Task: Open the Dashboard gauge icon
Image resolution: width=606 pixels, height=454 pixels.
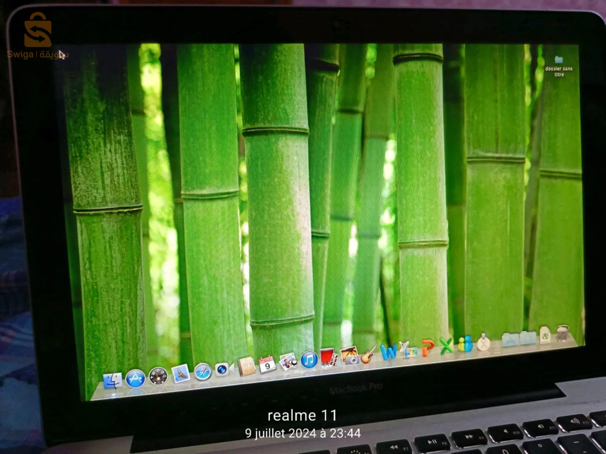Action: point(158,376)
